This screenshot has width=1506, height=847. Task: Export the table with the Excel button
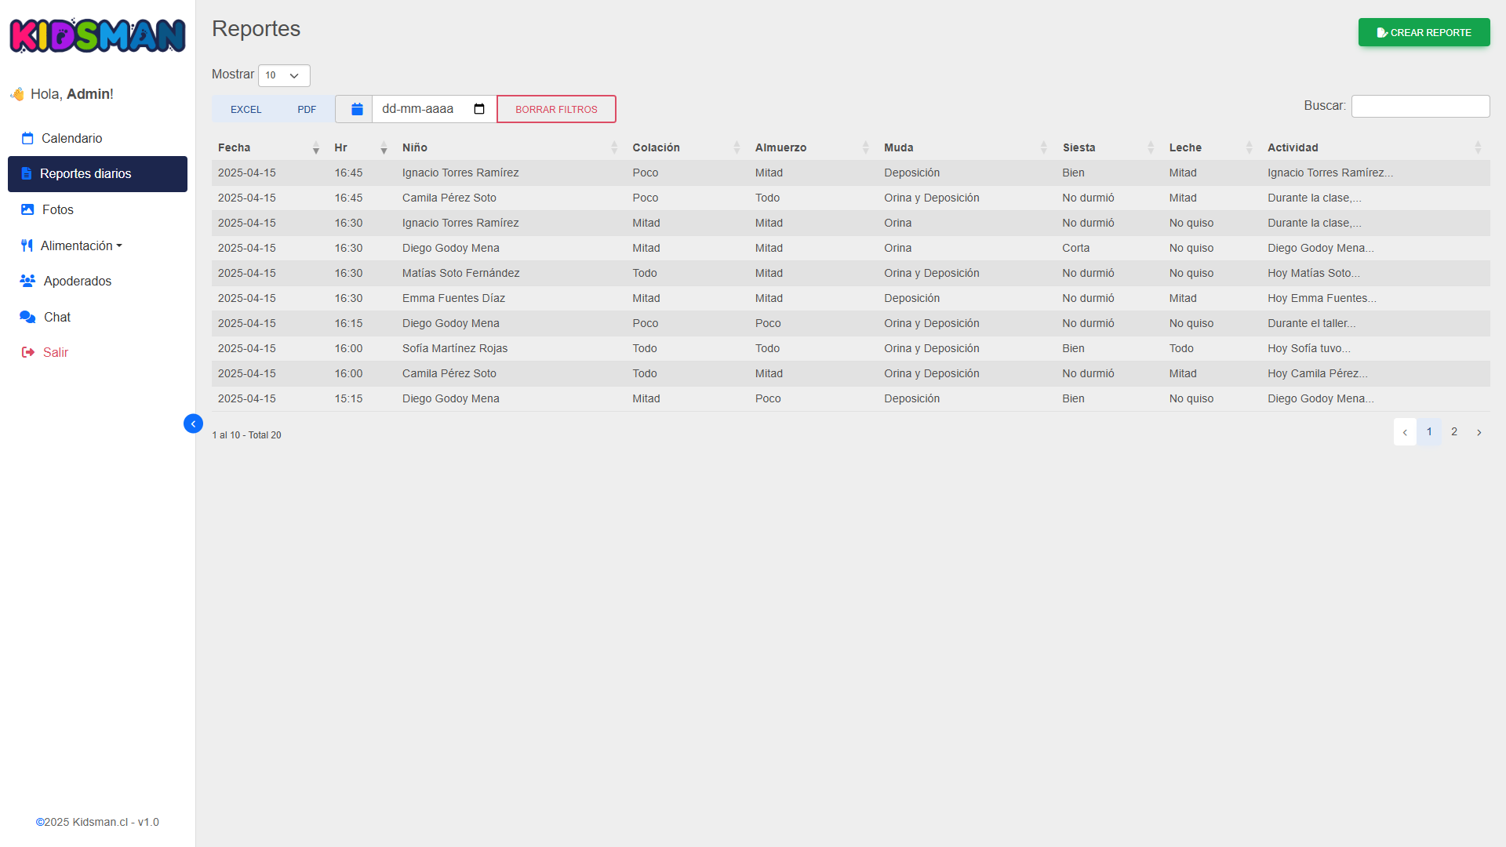246,109
